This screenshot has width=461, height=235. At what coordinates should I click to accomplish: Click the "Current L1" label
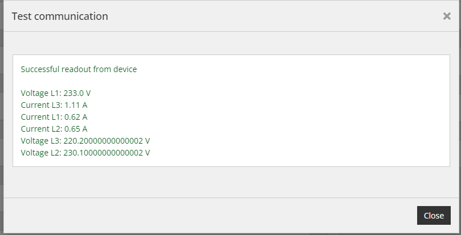tap(42, 117)
